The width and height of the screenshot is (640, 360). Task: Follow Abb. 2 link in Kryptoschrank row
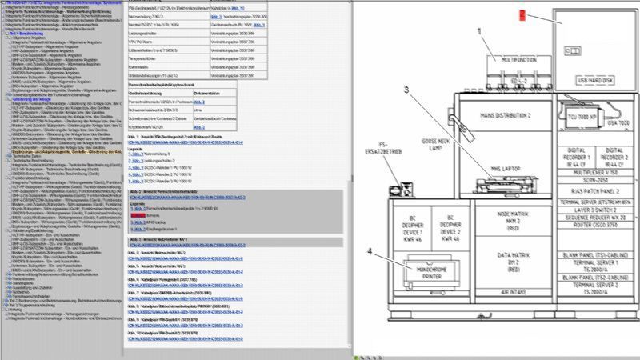click(199, 127)
